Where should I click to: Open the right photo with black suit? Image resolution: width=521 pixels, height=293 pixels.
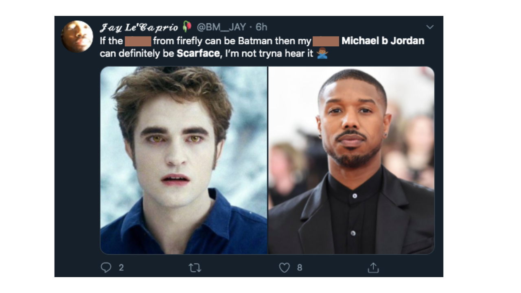pos(351,160)
